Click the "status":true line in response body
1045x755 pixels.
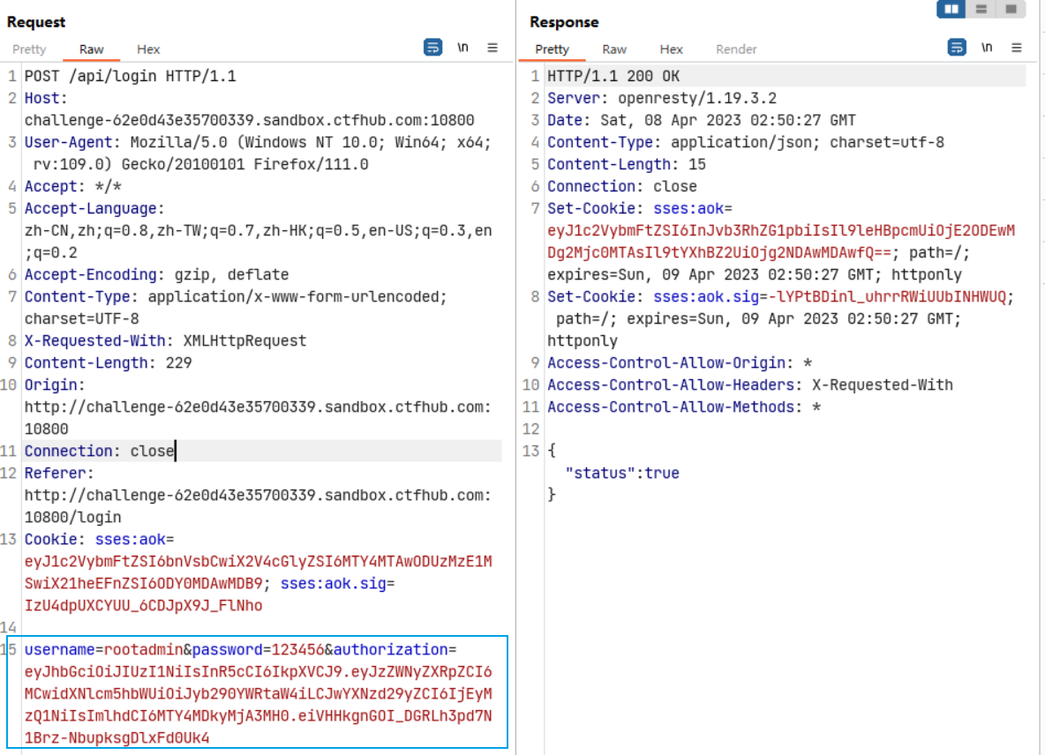[x=622, y=474]
